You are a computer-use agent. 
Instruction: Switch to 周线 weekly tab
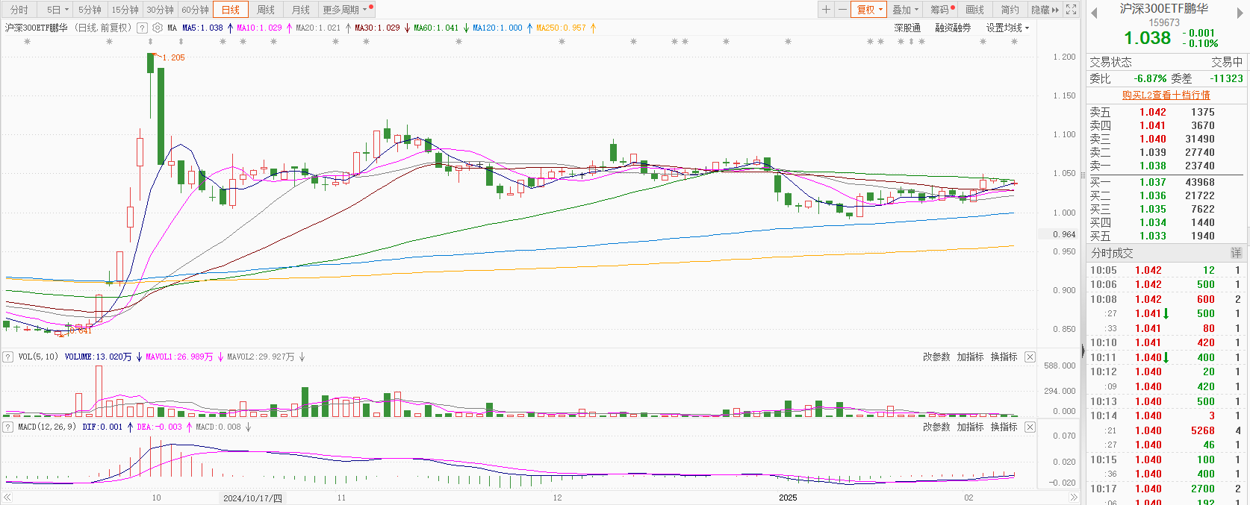click(266, 10)
